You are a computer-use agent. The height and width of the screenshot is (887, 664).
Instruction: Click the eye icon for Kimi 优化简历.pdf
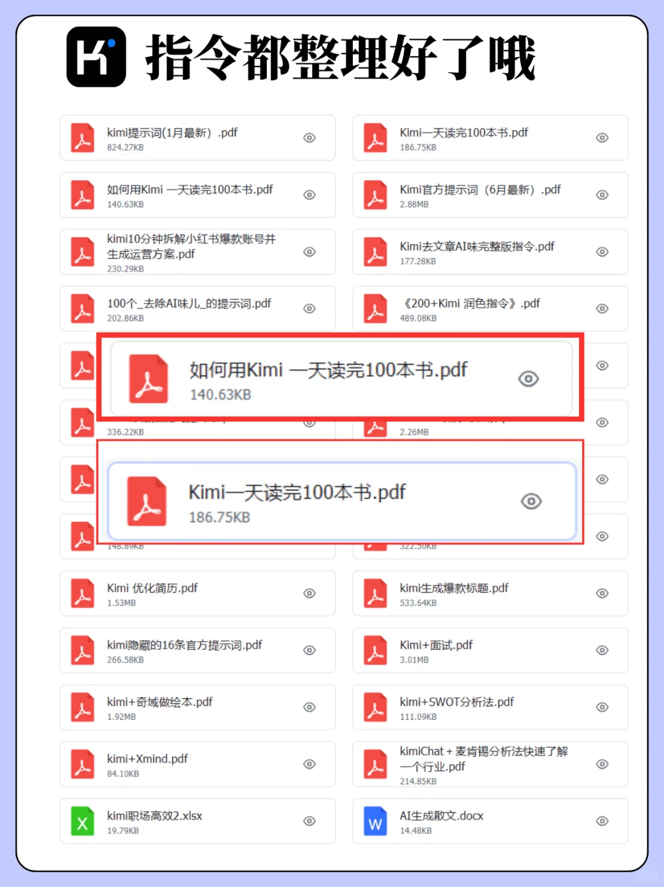310,593
